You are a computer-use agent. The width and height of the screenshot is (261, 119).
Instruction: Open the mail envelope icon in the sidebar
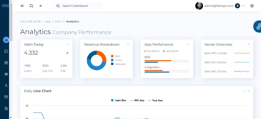coord(6,97)
